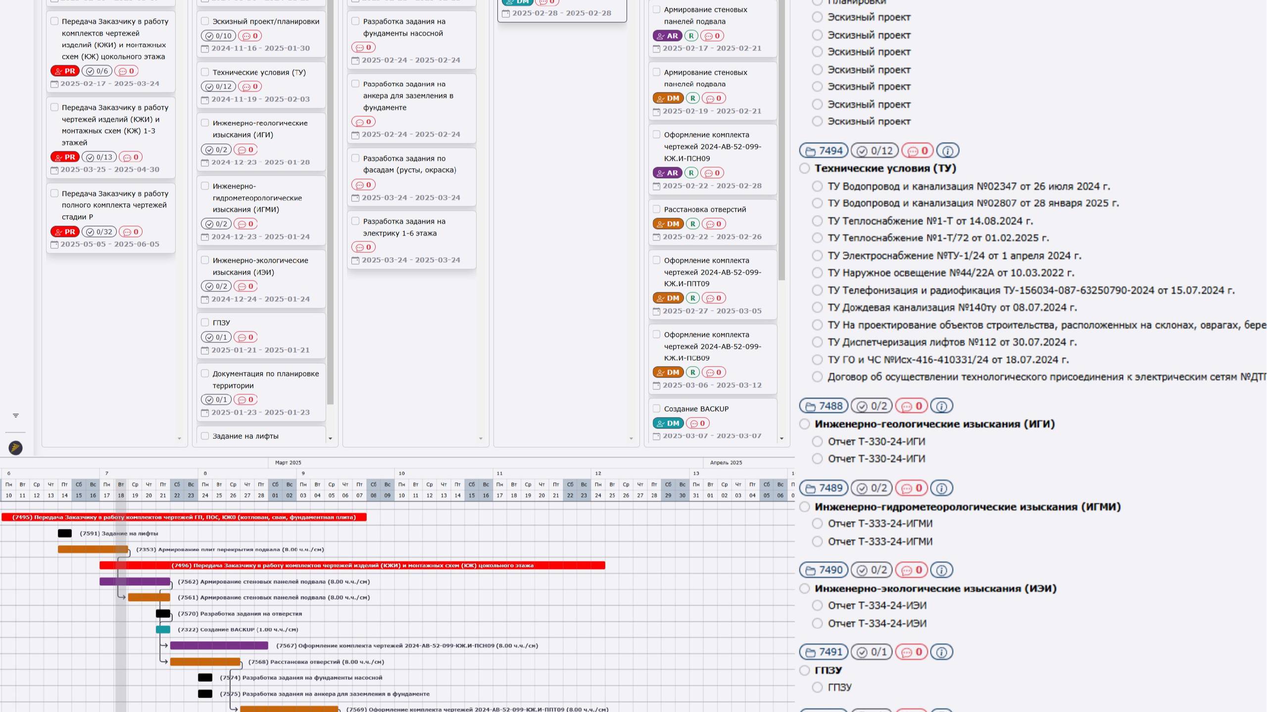Click down arrow of the rightmost kanban column

pos(781,438)
